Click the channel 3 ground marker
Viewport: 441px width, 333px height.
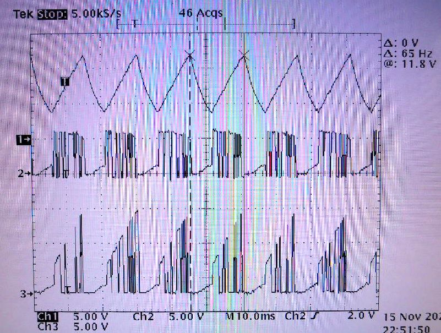coord(27,294)
